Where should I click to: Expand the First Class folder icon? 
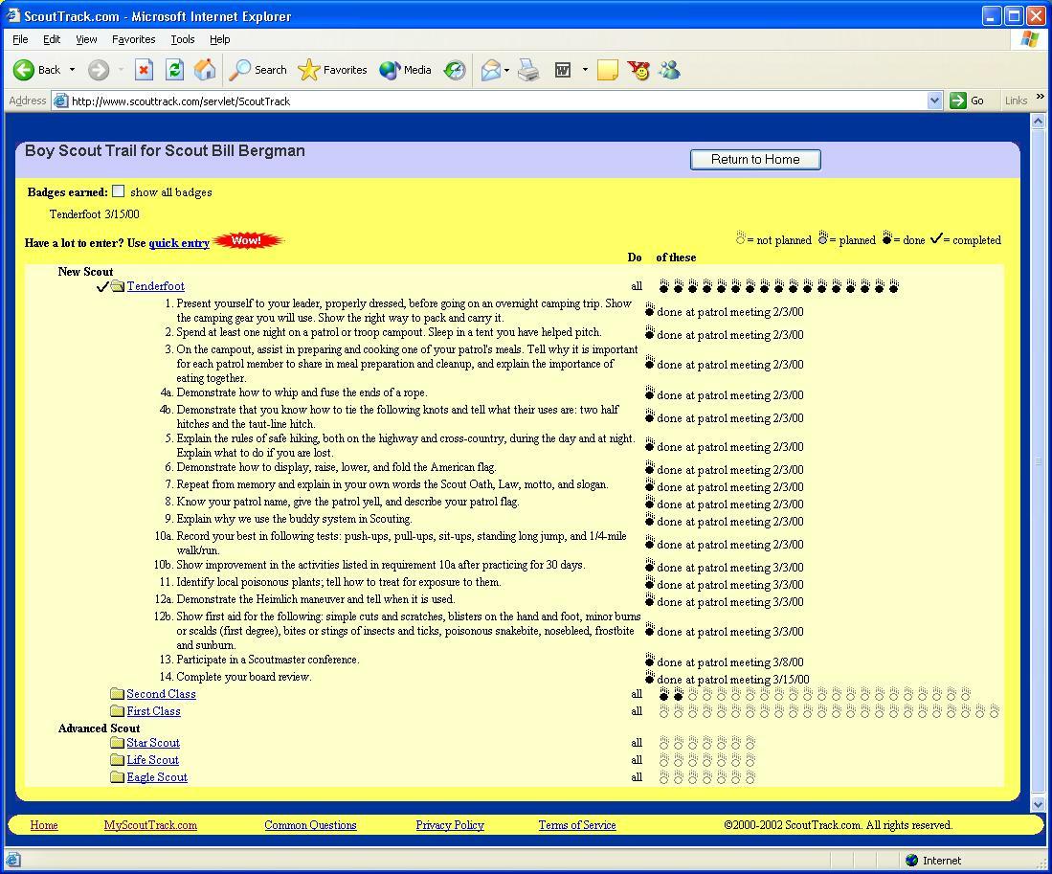(118, 711)
